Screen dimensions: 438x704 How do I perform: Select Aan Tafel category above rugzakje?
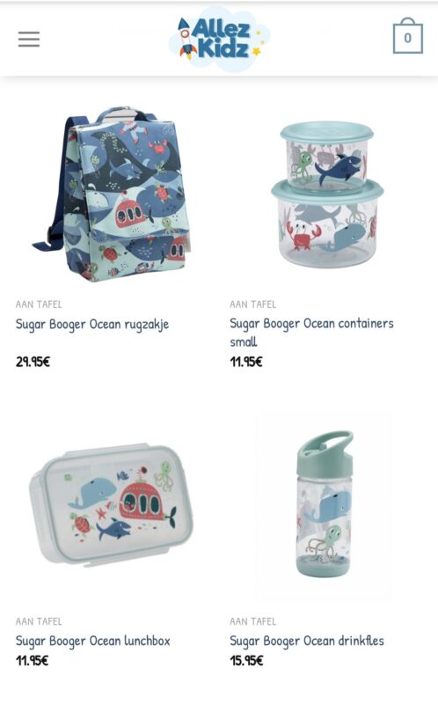[x=39, y=304]
